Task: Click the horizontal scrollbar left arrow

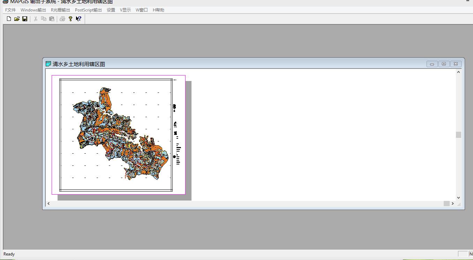Action: point(48,203)
